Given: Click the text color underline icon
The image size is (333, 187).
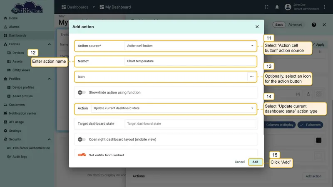Looking at the screenshot, I should tap(308, 94).
